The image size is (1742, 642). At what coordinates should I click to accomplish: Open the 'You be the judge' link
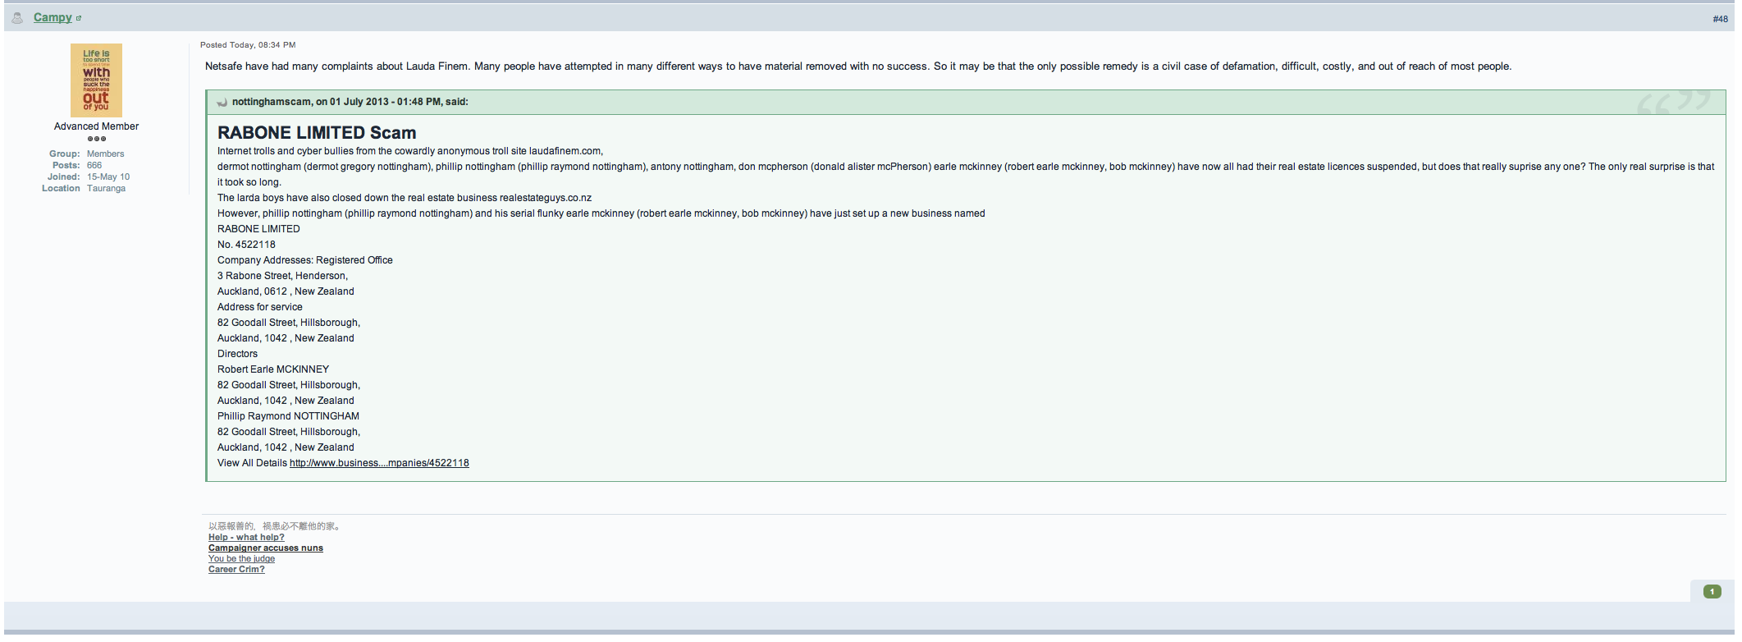(241, 559)
